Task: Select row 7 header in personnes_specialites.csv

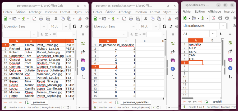Action: point(95,67)
